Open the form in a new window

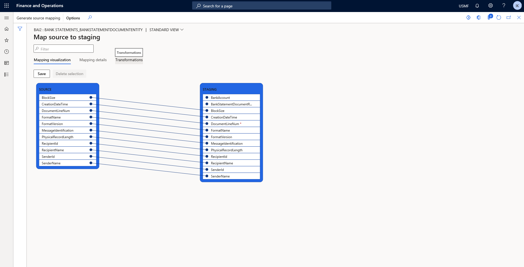click(x=509, y=17)
